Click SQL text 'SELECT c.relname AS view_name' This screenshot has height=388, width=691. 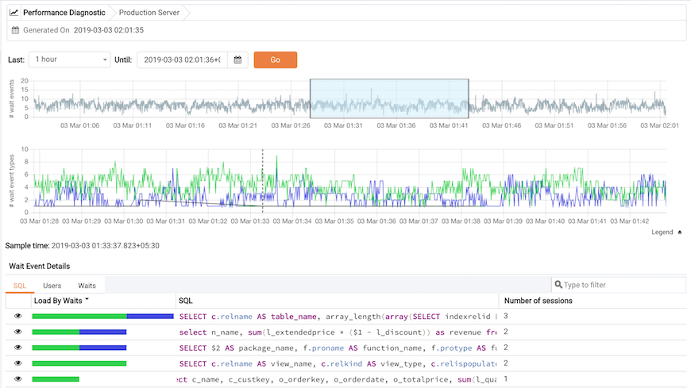click(x=246, y=363)
